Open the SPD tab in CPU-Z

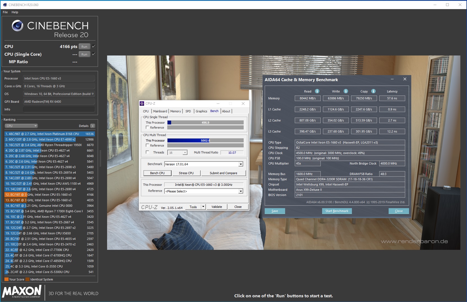[188, 111]
